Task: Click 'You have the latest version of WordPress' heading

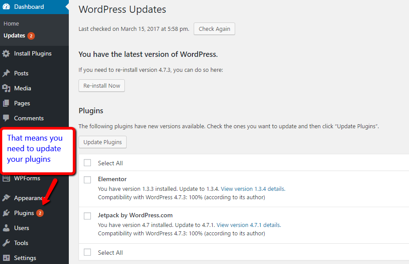Action: pos(148,54)
